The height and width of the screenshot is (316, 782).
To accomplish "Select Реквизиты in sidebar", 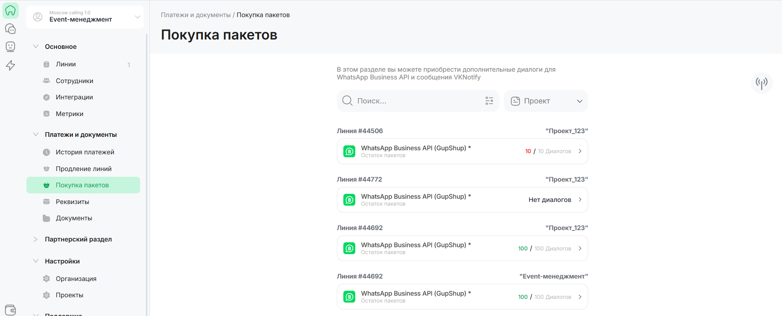I will tap(72, 202).
